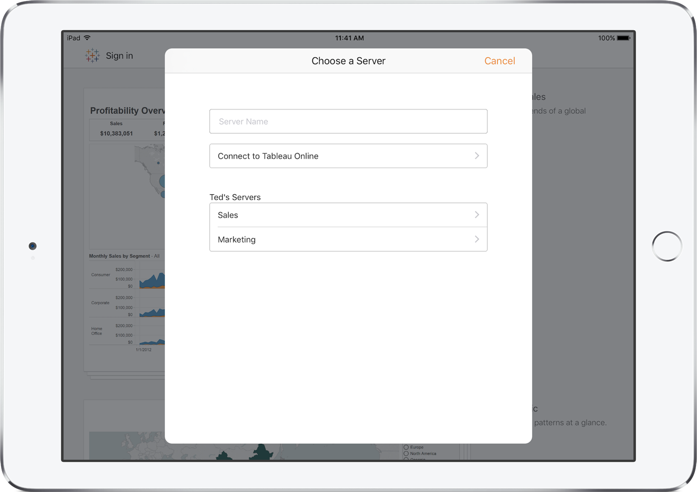Tap the Profitability Overview dashboard thumbnail
697x492 pixels.
click(125, 230)
